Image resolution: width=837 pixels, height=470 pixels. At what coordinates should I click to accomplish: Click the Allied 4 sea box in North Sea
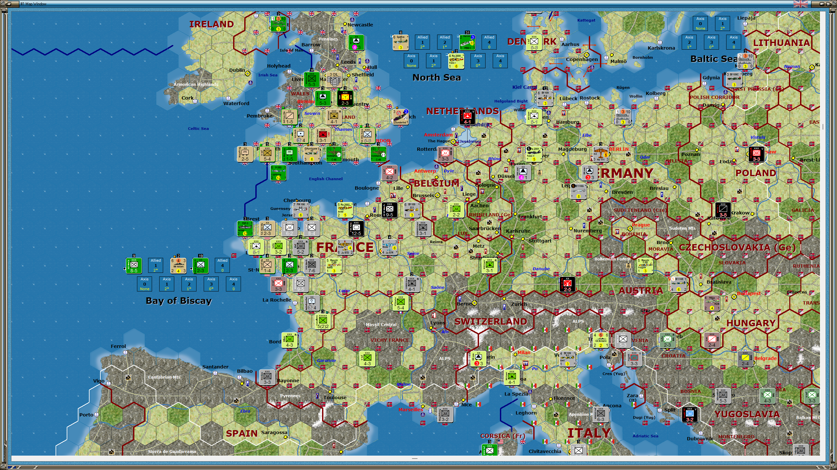[489, 42]
